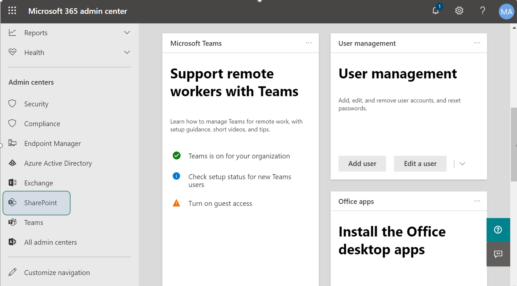Click the Endpoint Manager icon
The height and width of the screenshot is (286, 517).
[x=12, y=143]
